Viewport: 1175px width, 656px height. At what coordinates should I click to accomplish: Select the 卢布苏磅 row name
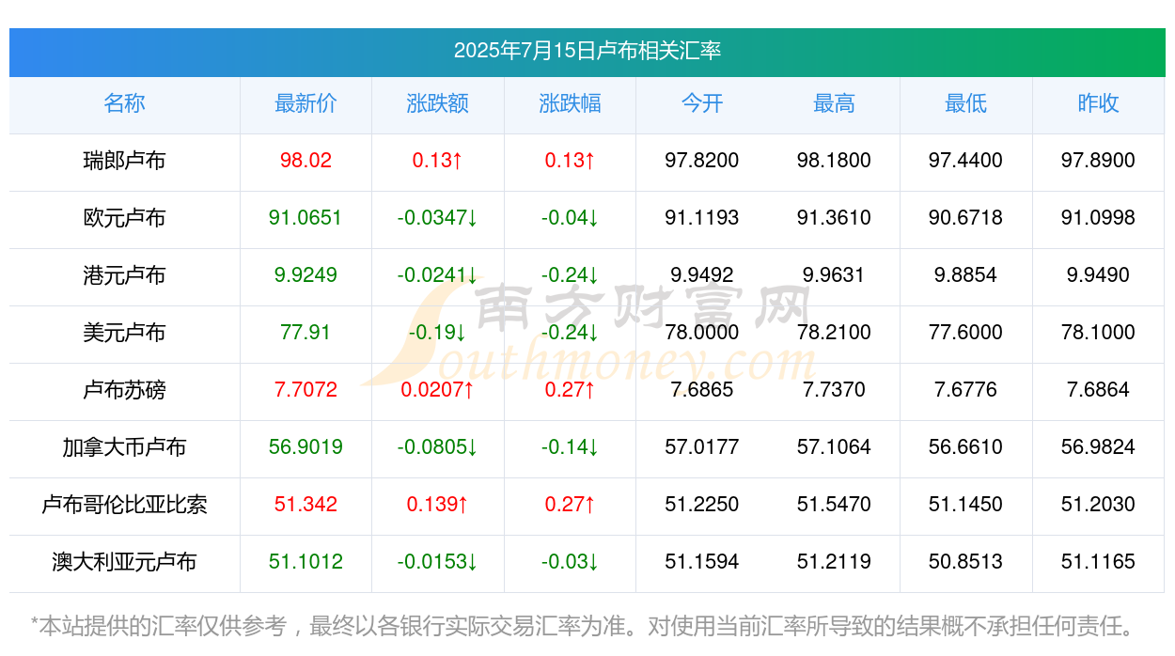(124, 390)
